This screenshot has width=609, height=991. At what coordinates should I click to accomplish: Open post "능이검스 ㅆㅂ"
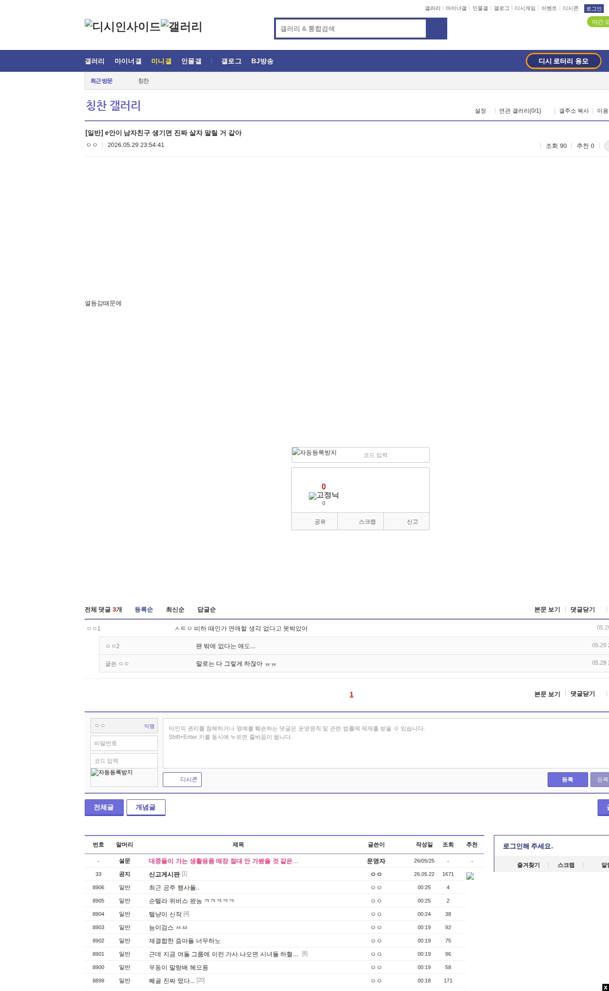168,928
